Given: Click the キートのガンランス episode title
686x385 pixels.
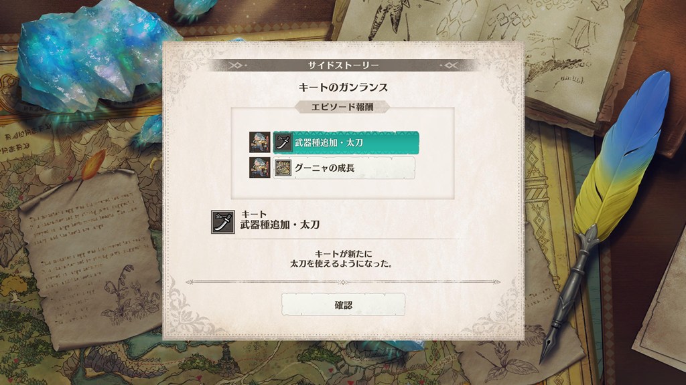Looking at the screenshot, I should (343, 88).
